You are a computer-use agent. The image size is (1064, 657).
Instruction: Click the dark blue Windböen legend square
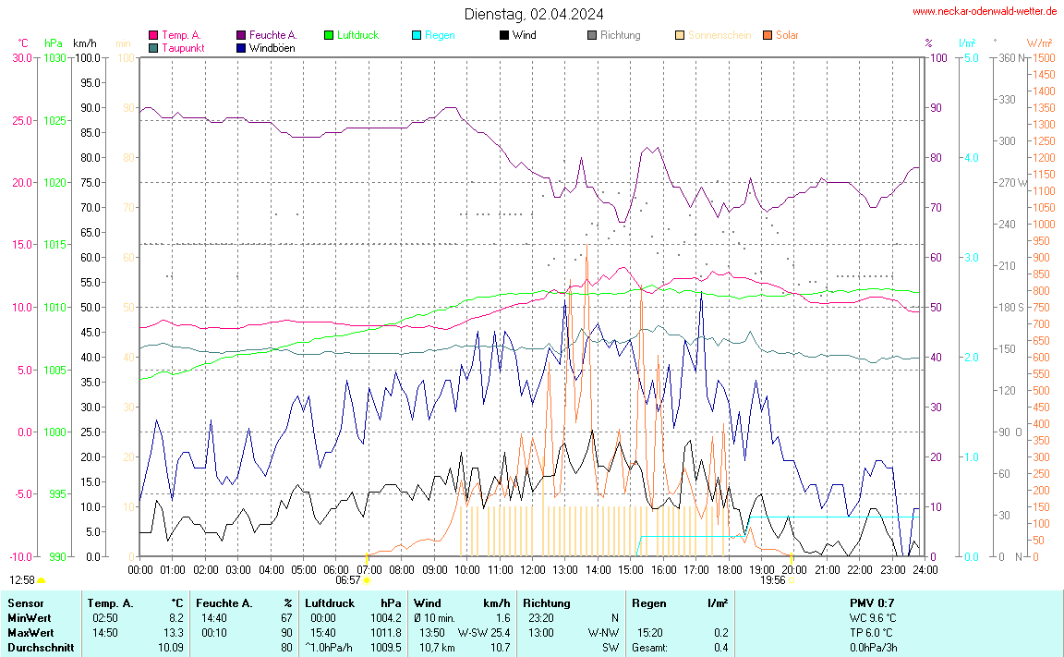(x=241, y=47)
